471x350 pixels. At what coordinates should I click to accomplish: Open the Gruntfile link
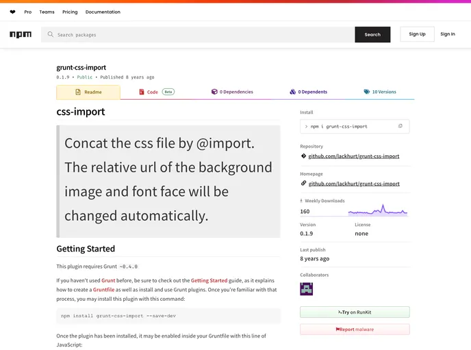[103, 290]
